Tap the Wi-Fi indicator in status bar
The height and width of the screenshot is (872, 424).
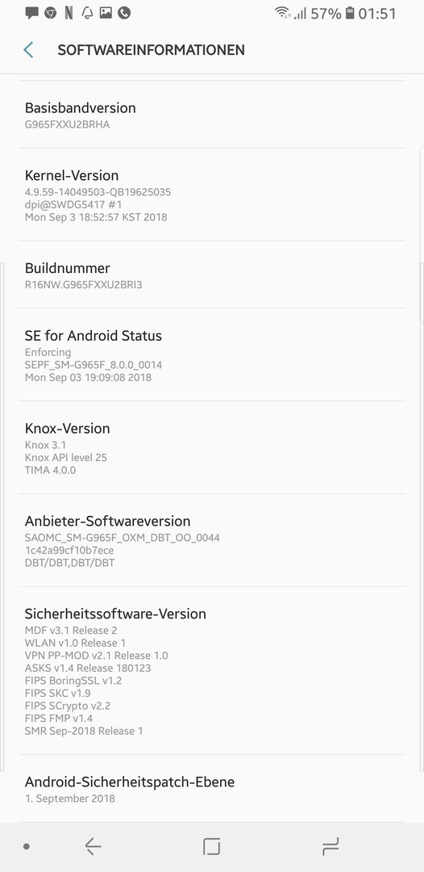click(x=282, y=13)
